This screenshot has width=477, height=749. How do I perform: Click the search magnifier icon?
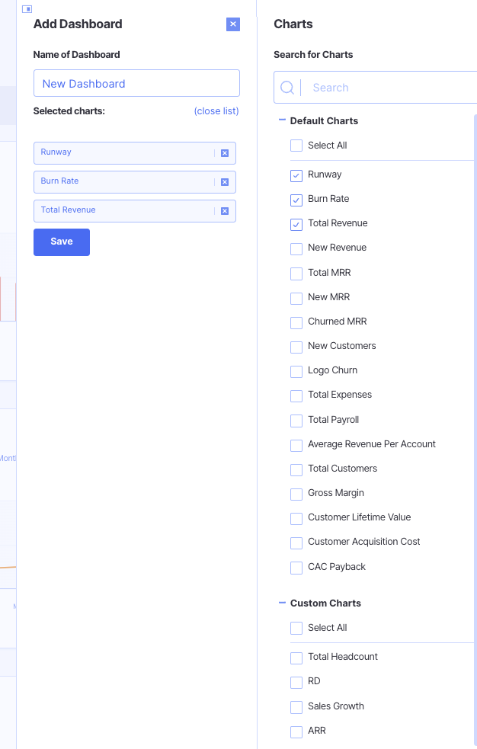287,88
